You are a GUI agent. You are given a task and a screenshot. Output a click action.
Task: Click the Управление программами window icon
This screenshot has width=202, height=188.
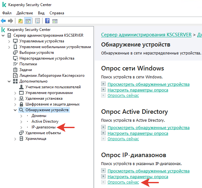21,93
